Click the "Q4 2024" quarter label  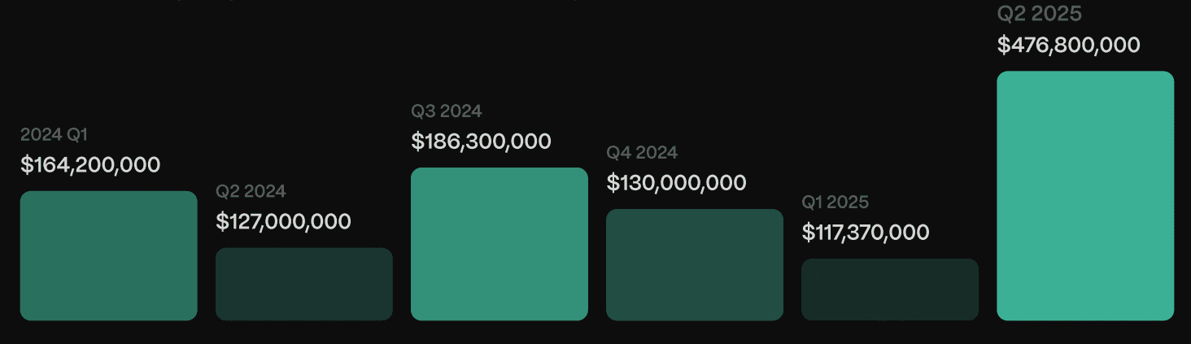642,152
